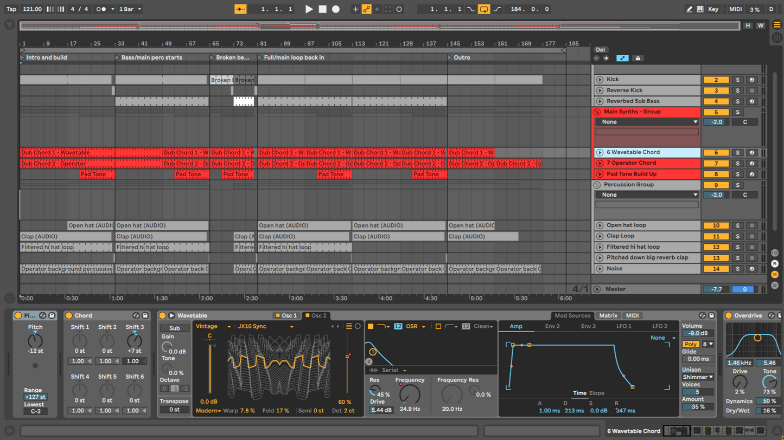This screenshot has width=784, height=440.
Task: Open the JX10 Sync wavetable dropdown
Action: tap(266, 327)
